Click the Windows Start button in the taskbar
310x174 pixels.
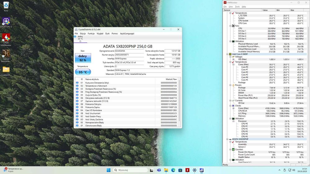point(108,170)
